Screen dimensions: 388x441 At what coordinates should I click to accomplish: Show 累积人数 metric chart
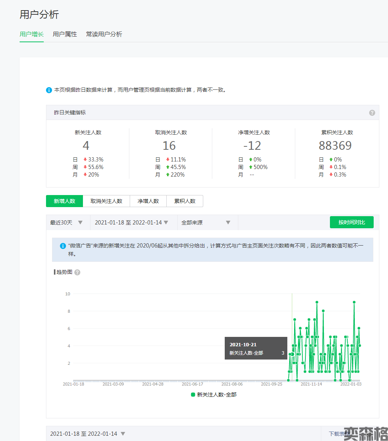(x=185, y=201)
